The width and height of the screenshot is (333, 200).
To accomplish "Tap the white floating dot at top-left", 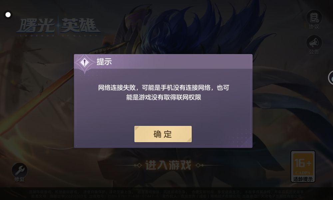I will point(8,15).
